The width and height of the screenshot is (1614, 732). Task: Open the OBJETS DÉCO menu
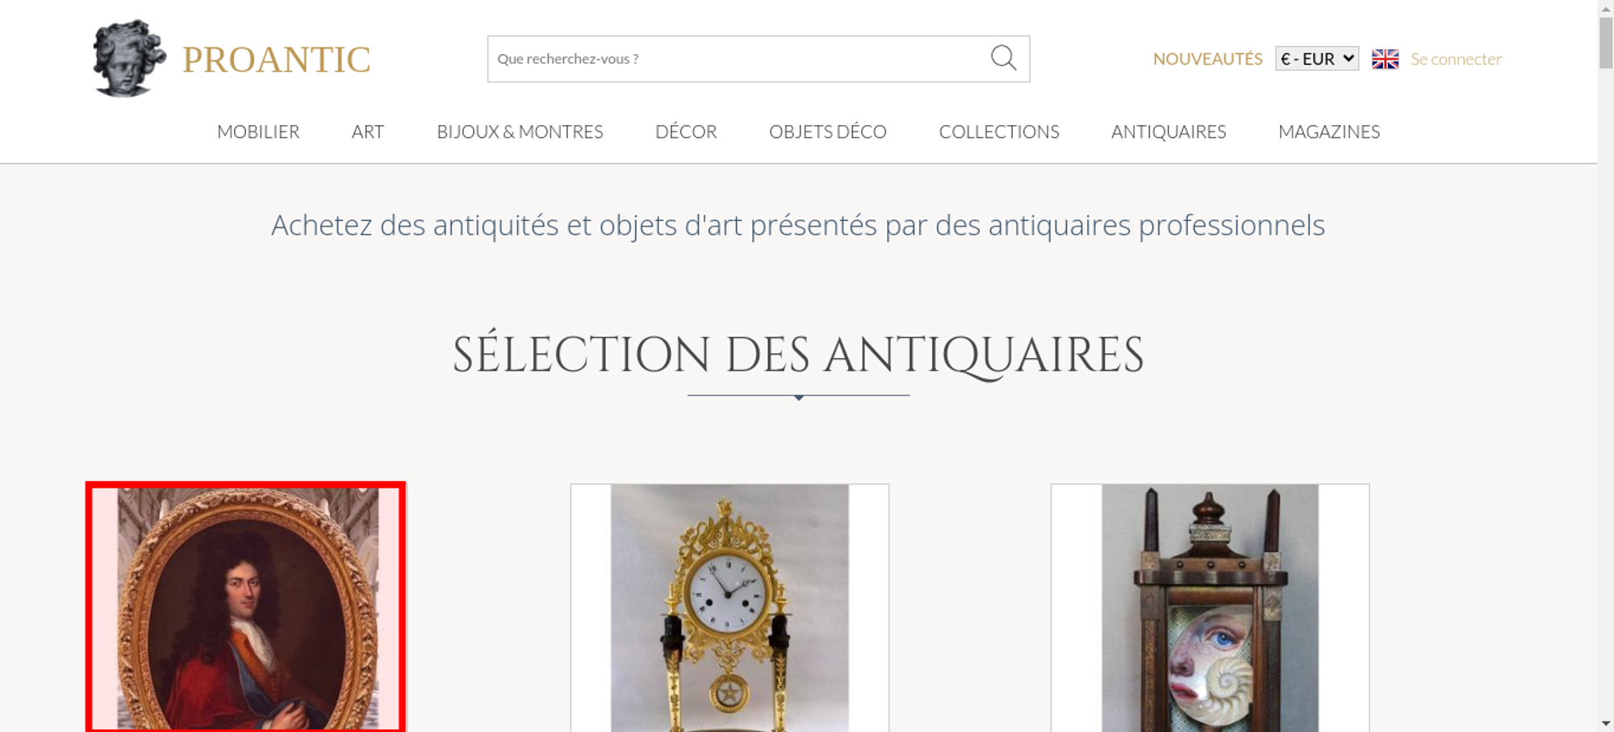point(828,131)
